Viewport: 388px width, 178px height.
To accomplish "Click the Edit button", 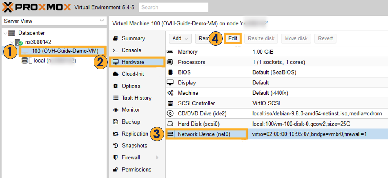I will [233, 38].
